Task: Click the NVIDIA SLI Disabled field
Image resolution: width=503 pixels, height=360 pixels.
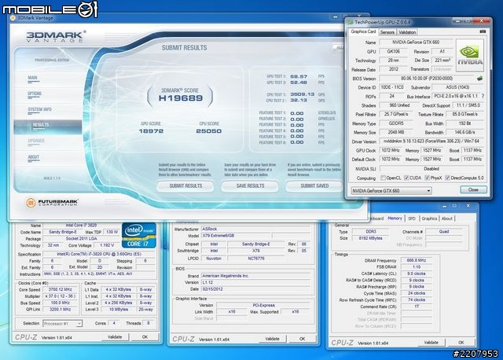Action: 431,168
